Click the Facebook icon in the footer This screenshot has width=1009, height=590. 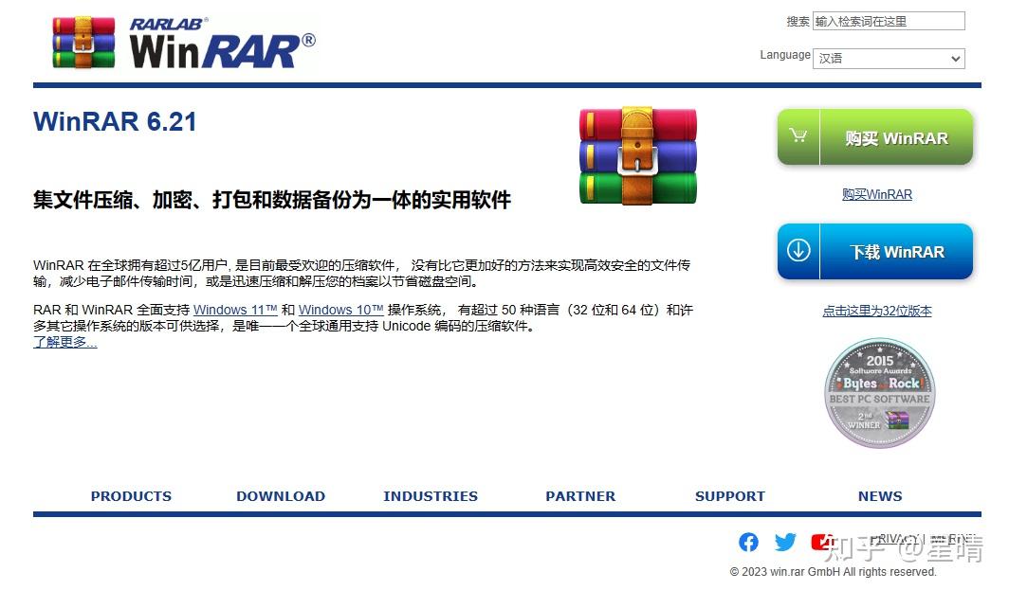pos(748,542)
